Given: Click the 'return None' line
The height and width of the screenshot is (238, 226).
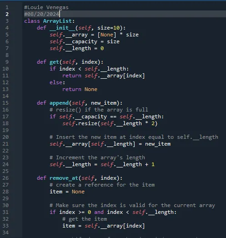Looking at the screenshot, I should pos(80,89).
